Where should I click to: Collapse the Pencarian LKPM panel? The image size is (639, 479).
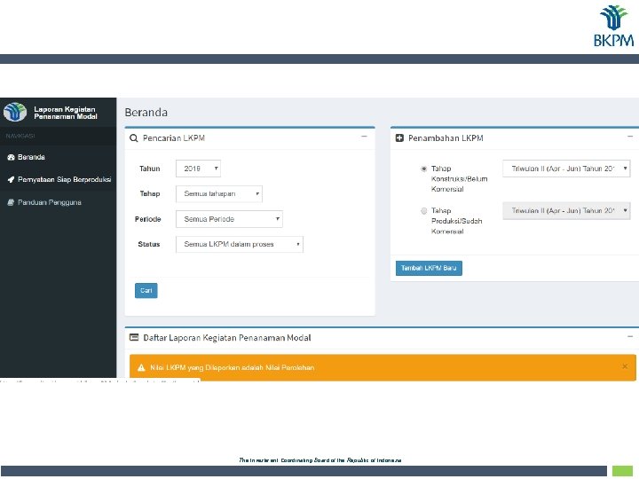pyautogui.click(x=364, y=137)
